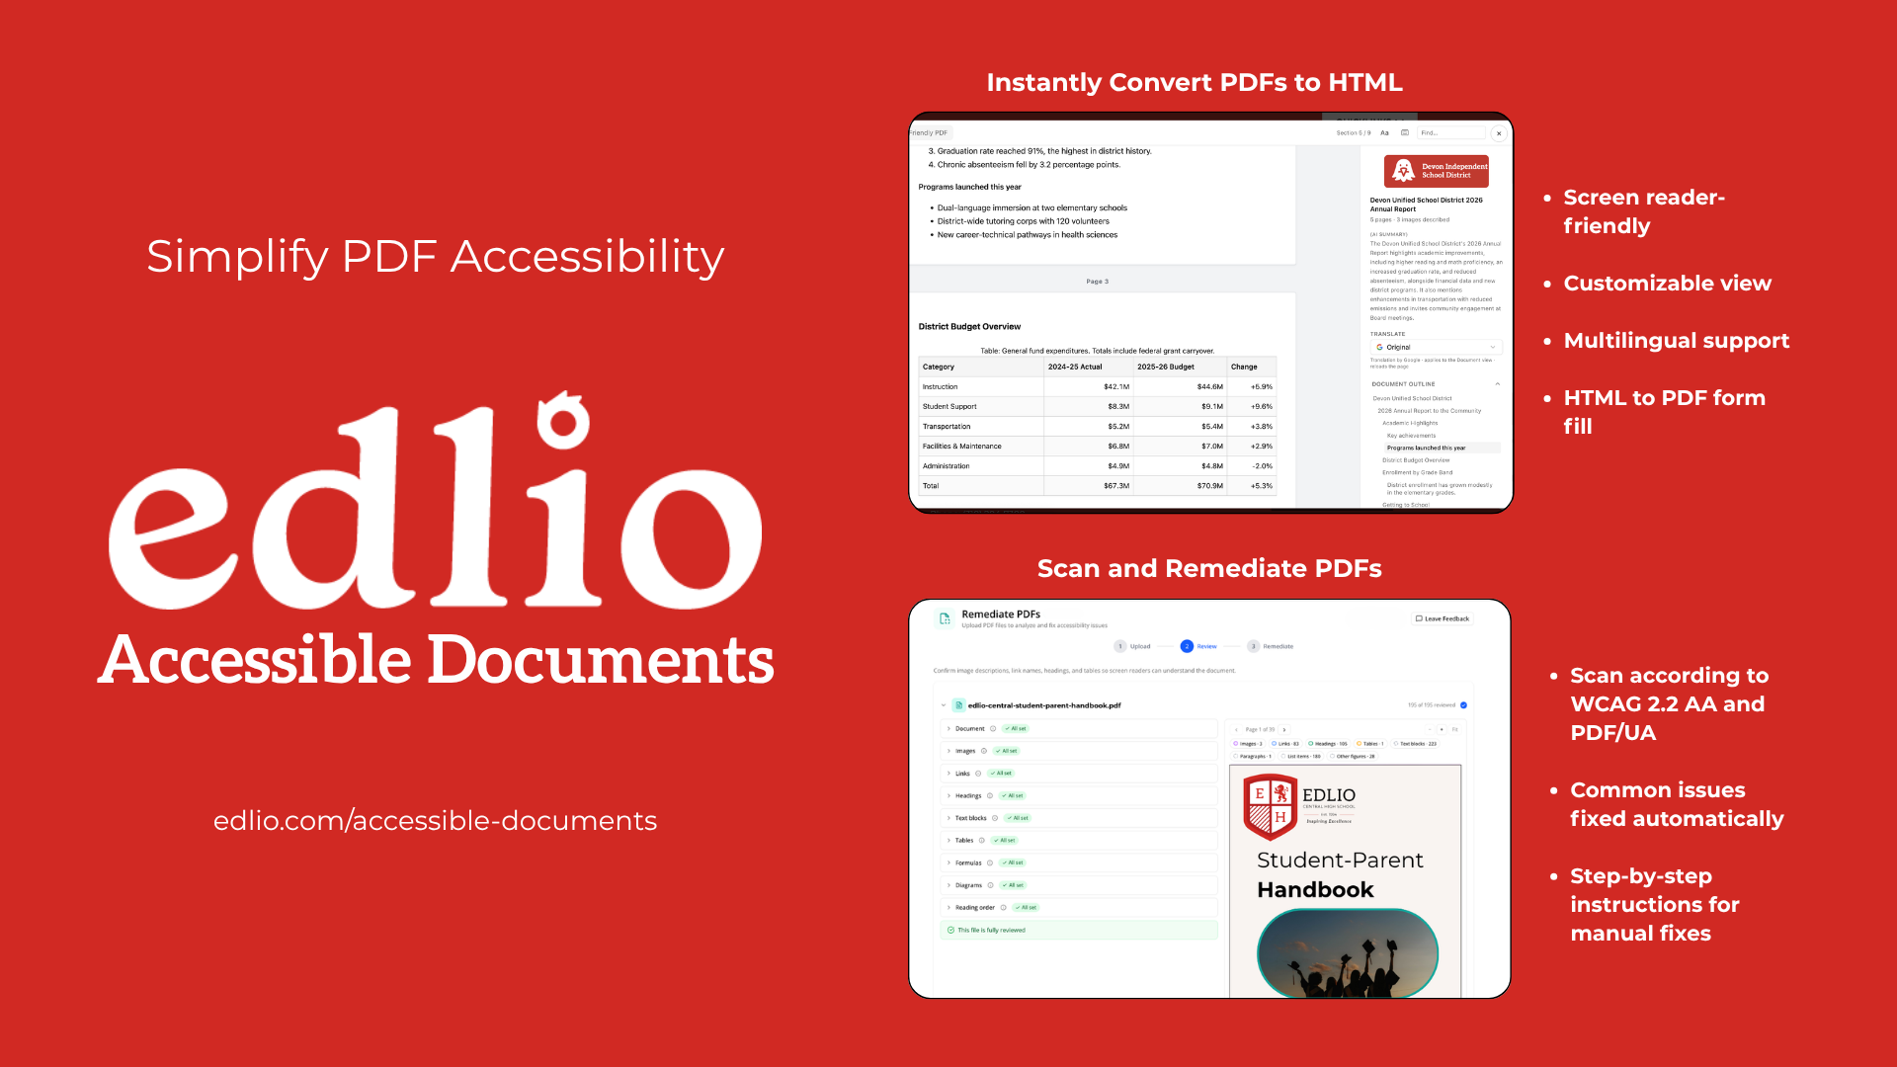Click the info icon next to Text blocks
This screenshot has width=1897, height=1067.
995,818
